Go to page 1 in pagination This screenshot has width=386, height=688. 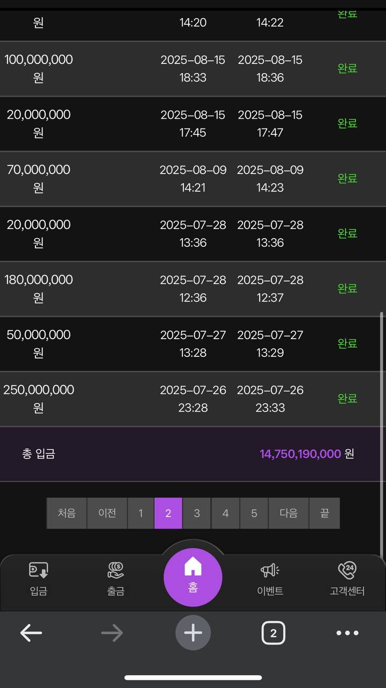coord(140,513)
